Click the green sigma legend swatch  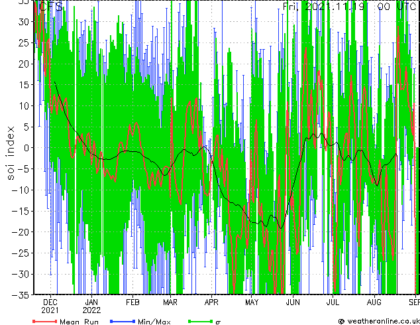click(x=200, y=321)
